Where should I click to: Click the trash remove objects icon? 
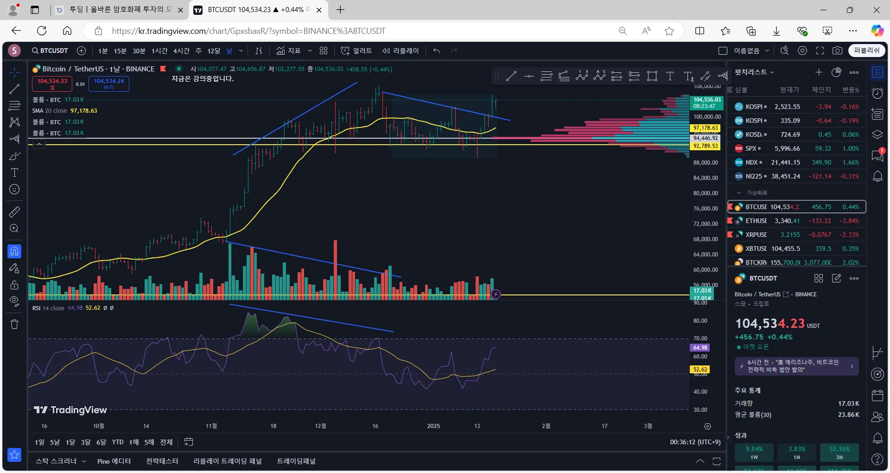14,324
